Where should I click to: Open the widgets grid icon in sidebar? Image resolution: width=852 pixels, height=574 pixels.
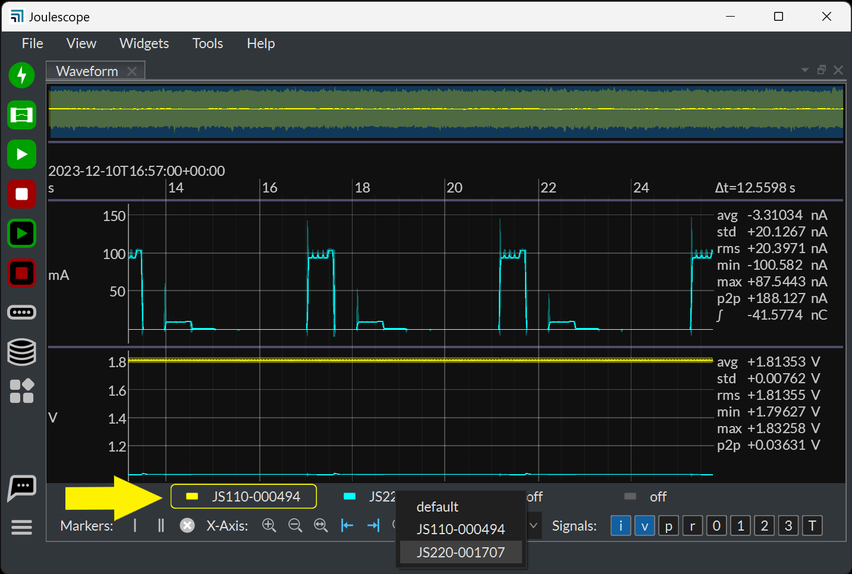pyautogui.click(x=22, y=391)
